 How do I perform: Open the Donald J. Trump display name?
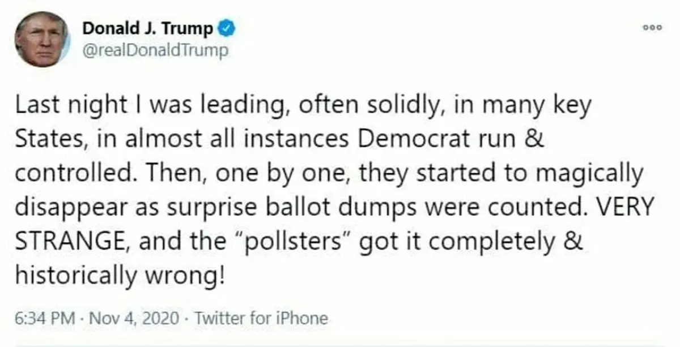tap(148, 28)
